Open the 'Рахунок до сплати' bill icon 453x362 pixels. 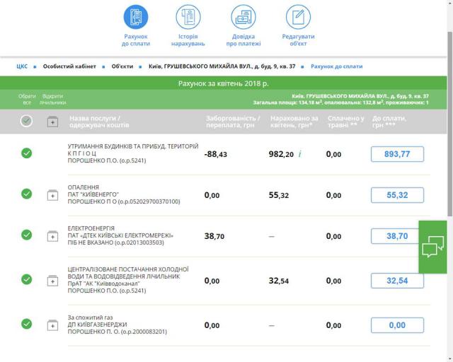coord(136,17)
